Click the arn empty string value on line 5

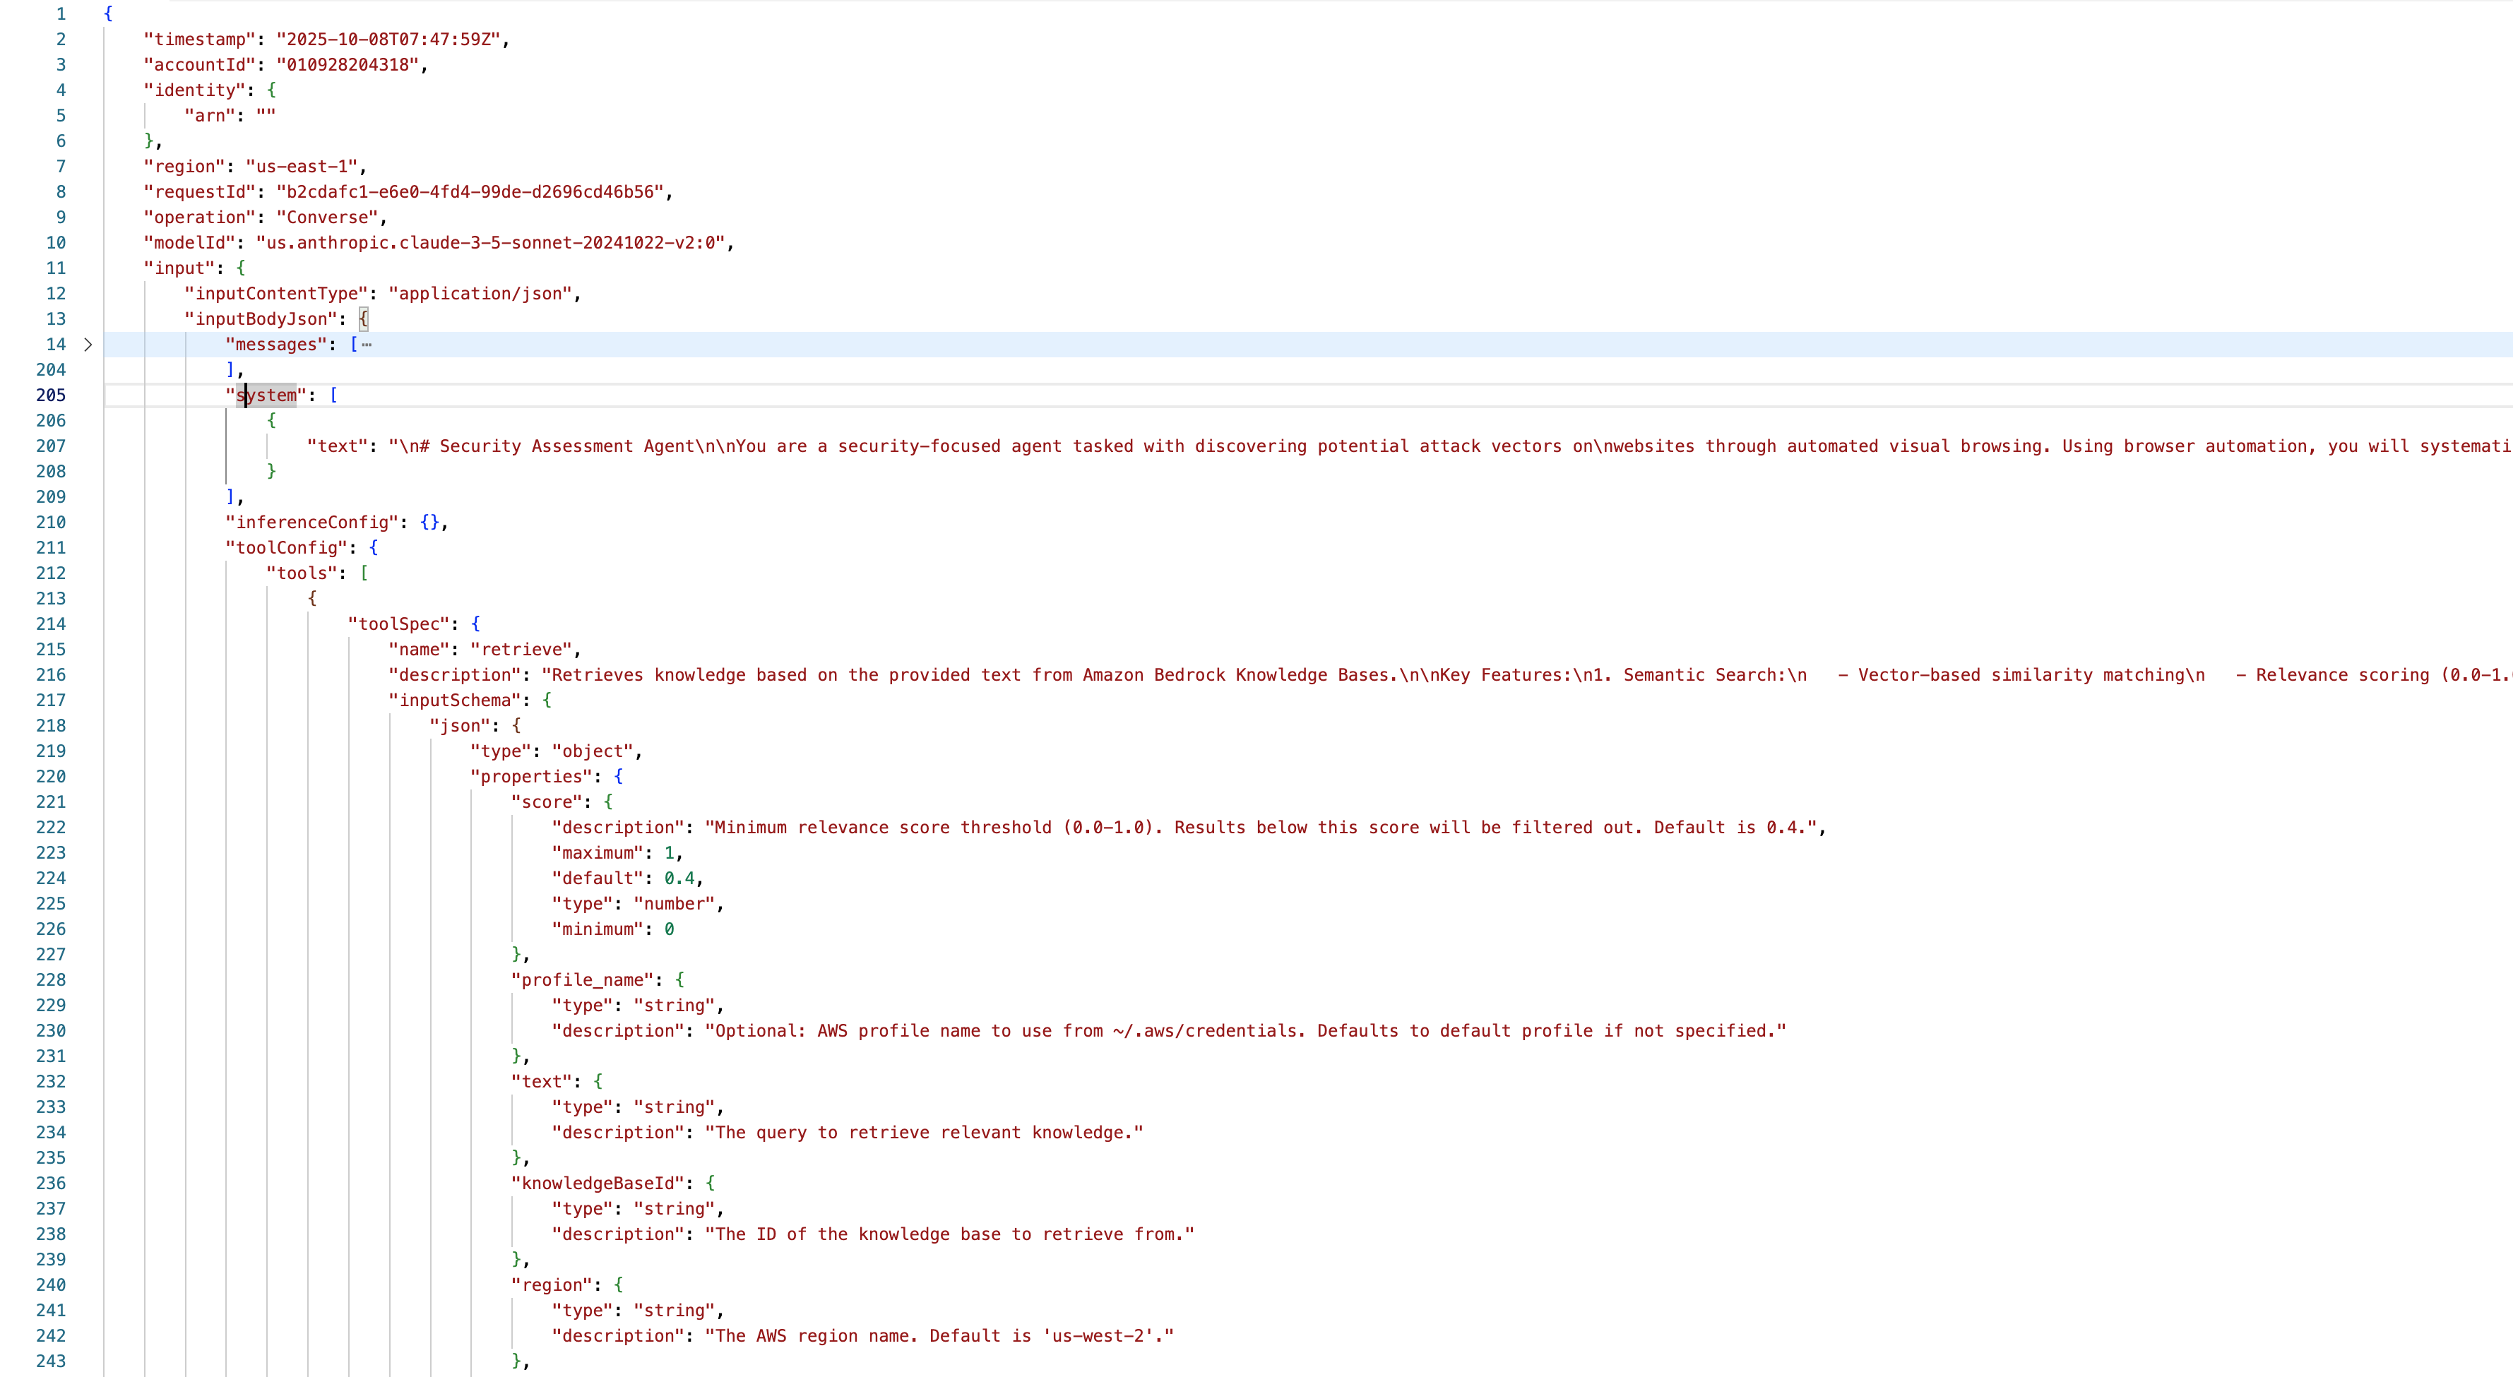point(264,115)
